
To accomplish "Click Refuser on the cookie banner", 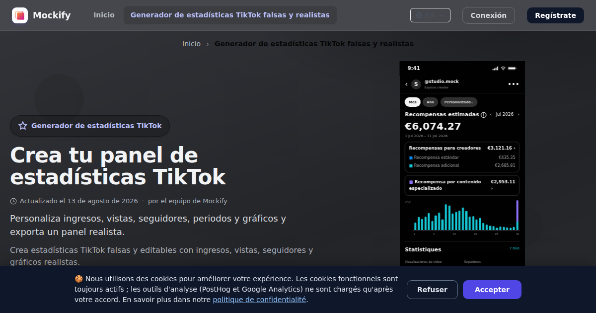I will [432, 290].
